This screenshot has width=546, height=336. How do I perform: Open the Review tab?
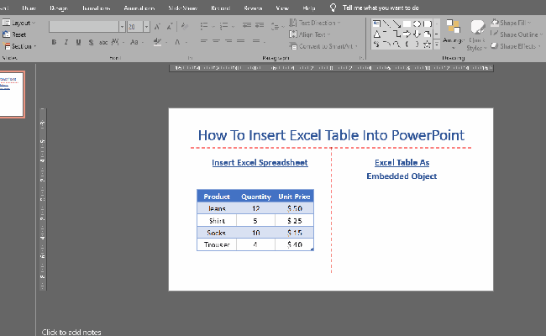point(253,8)
